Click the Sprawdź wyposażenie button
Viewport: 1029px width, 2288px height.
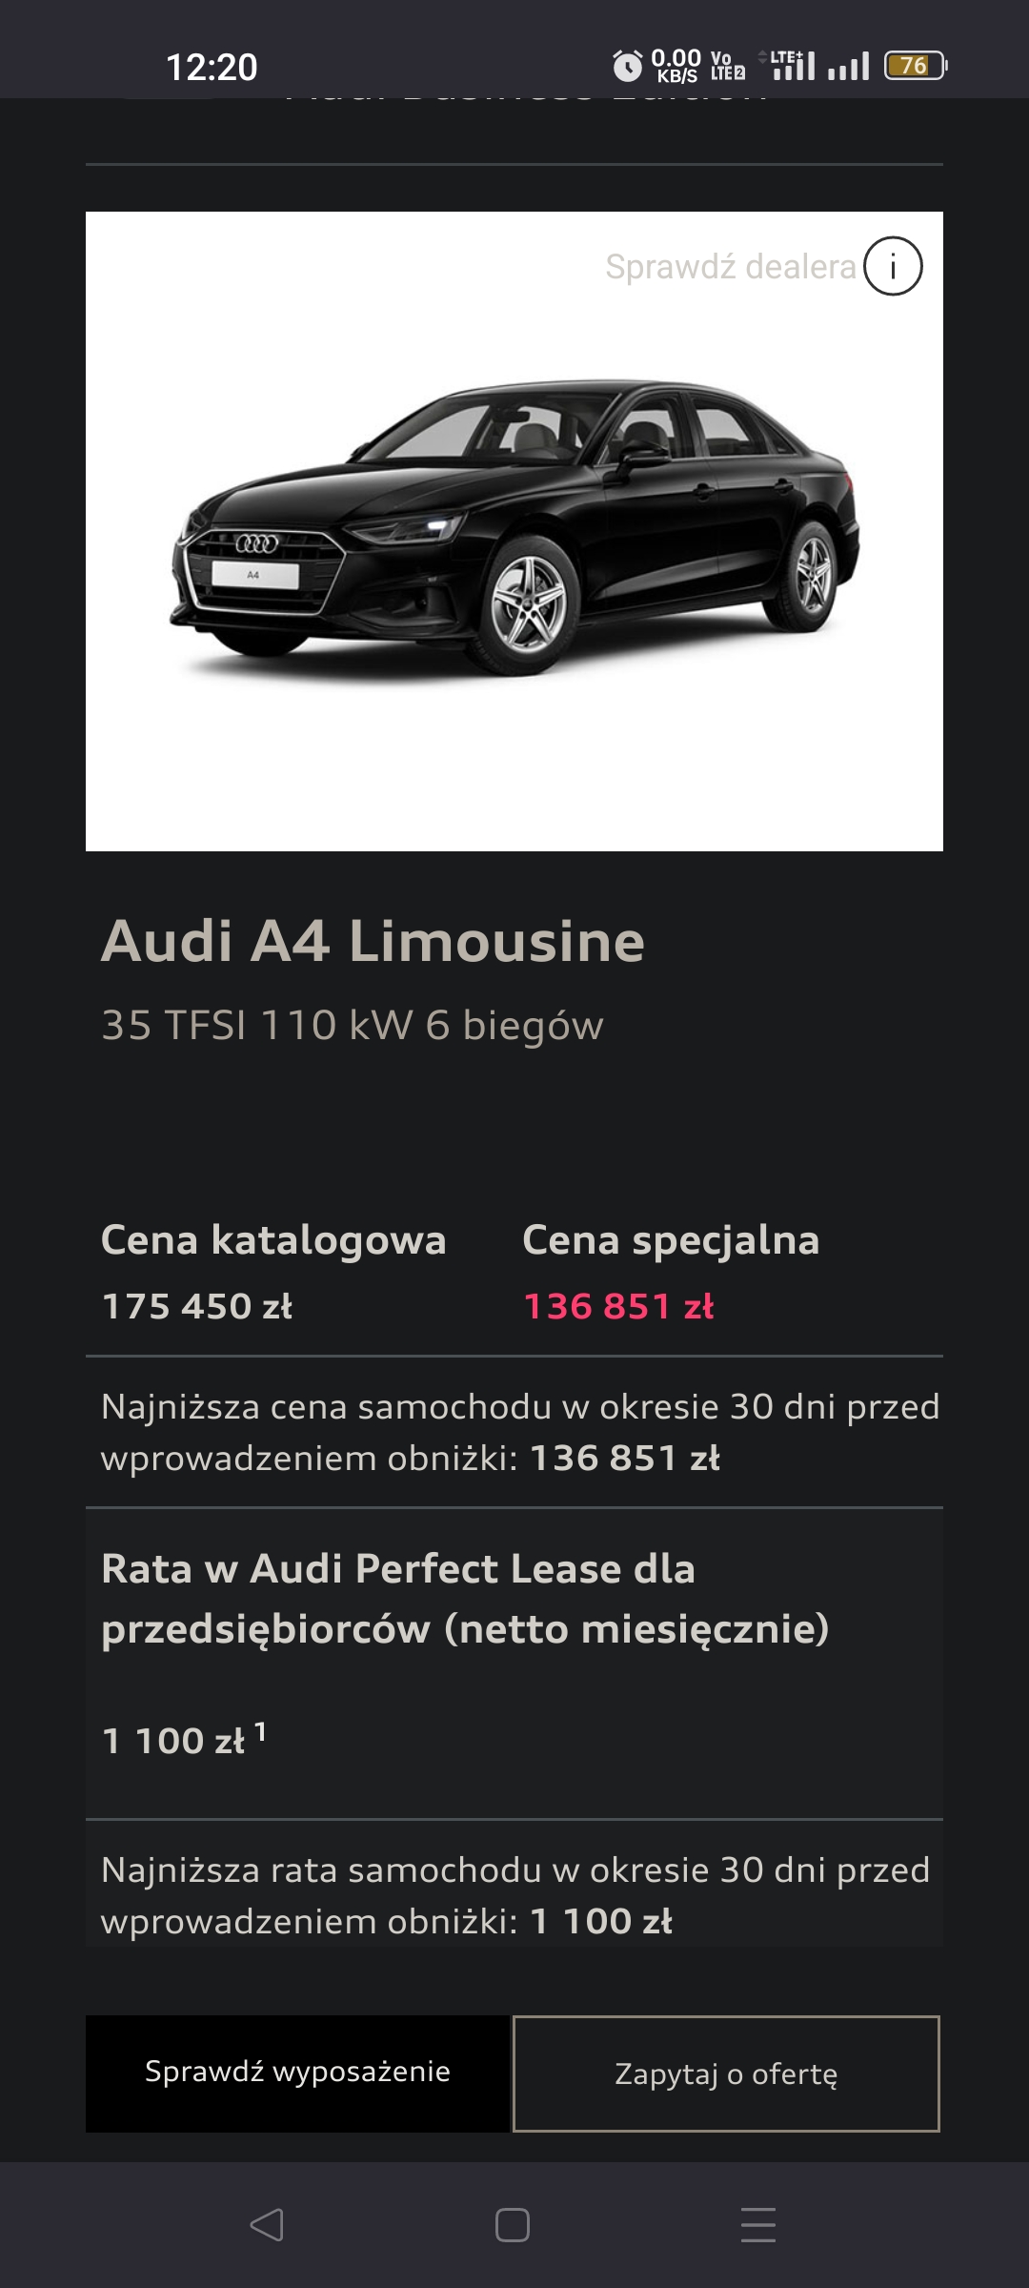click(297, 2073)
